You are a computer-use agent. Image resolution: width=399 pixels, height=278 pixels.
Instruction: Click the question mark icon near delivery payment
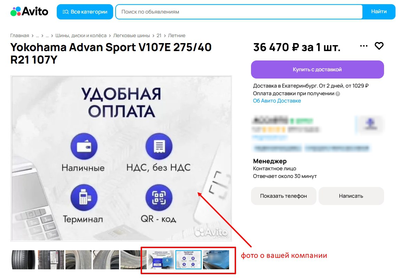pyautogui.click(x=338, y=94)
